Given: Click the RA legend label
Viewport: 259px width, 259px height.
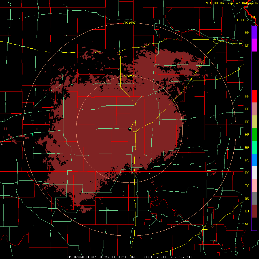Looking at the screenshot, I should coord(247,147).
